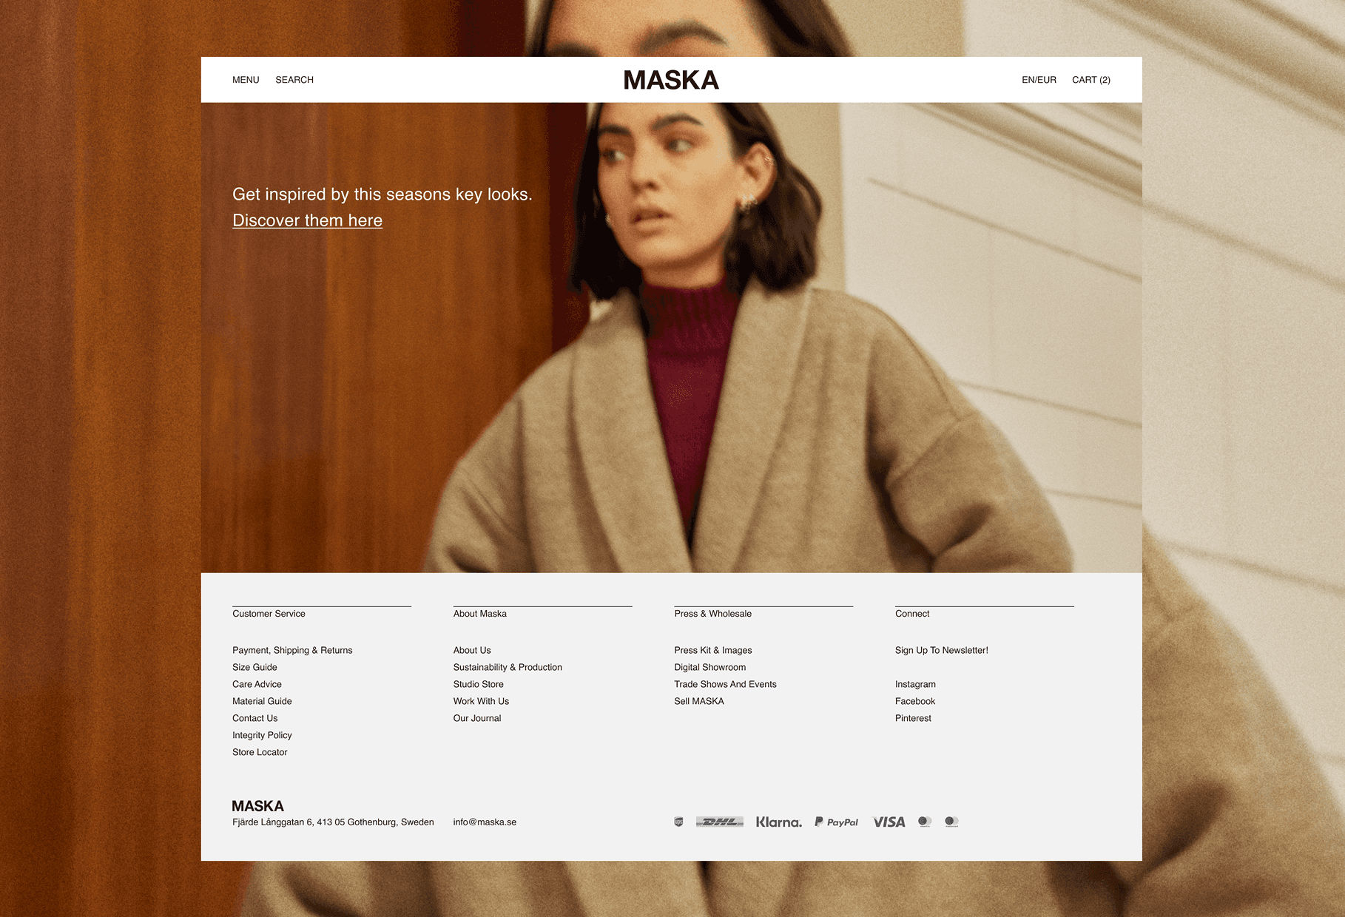Screen dimensions: 1345x917
Task: Open the CART (2) link
Action: [x=1091, y=80]
